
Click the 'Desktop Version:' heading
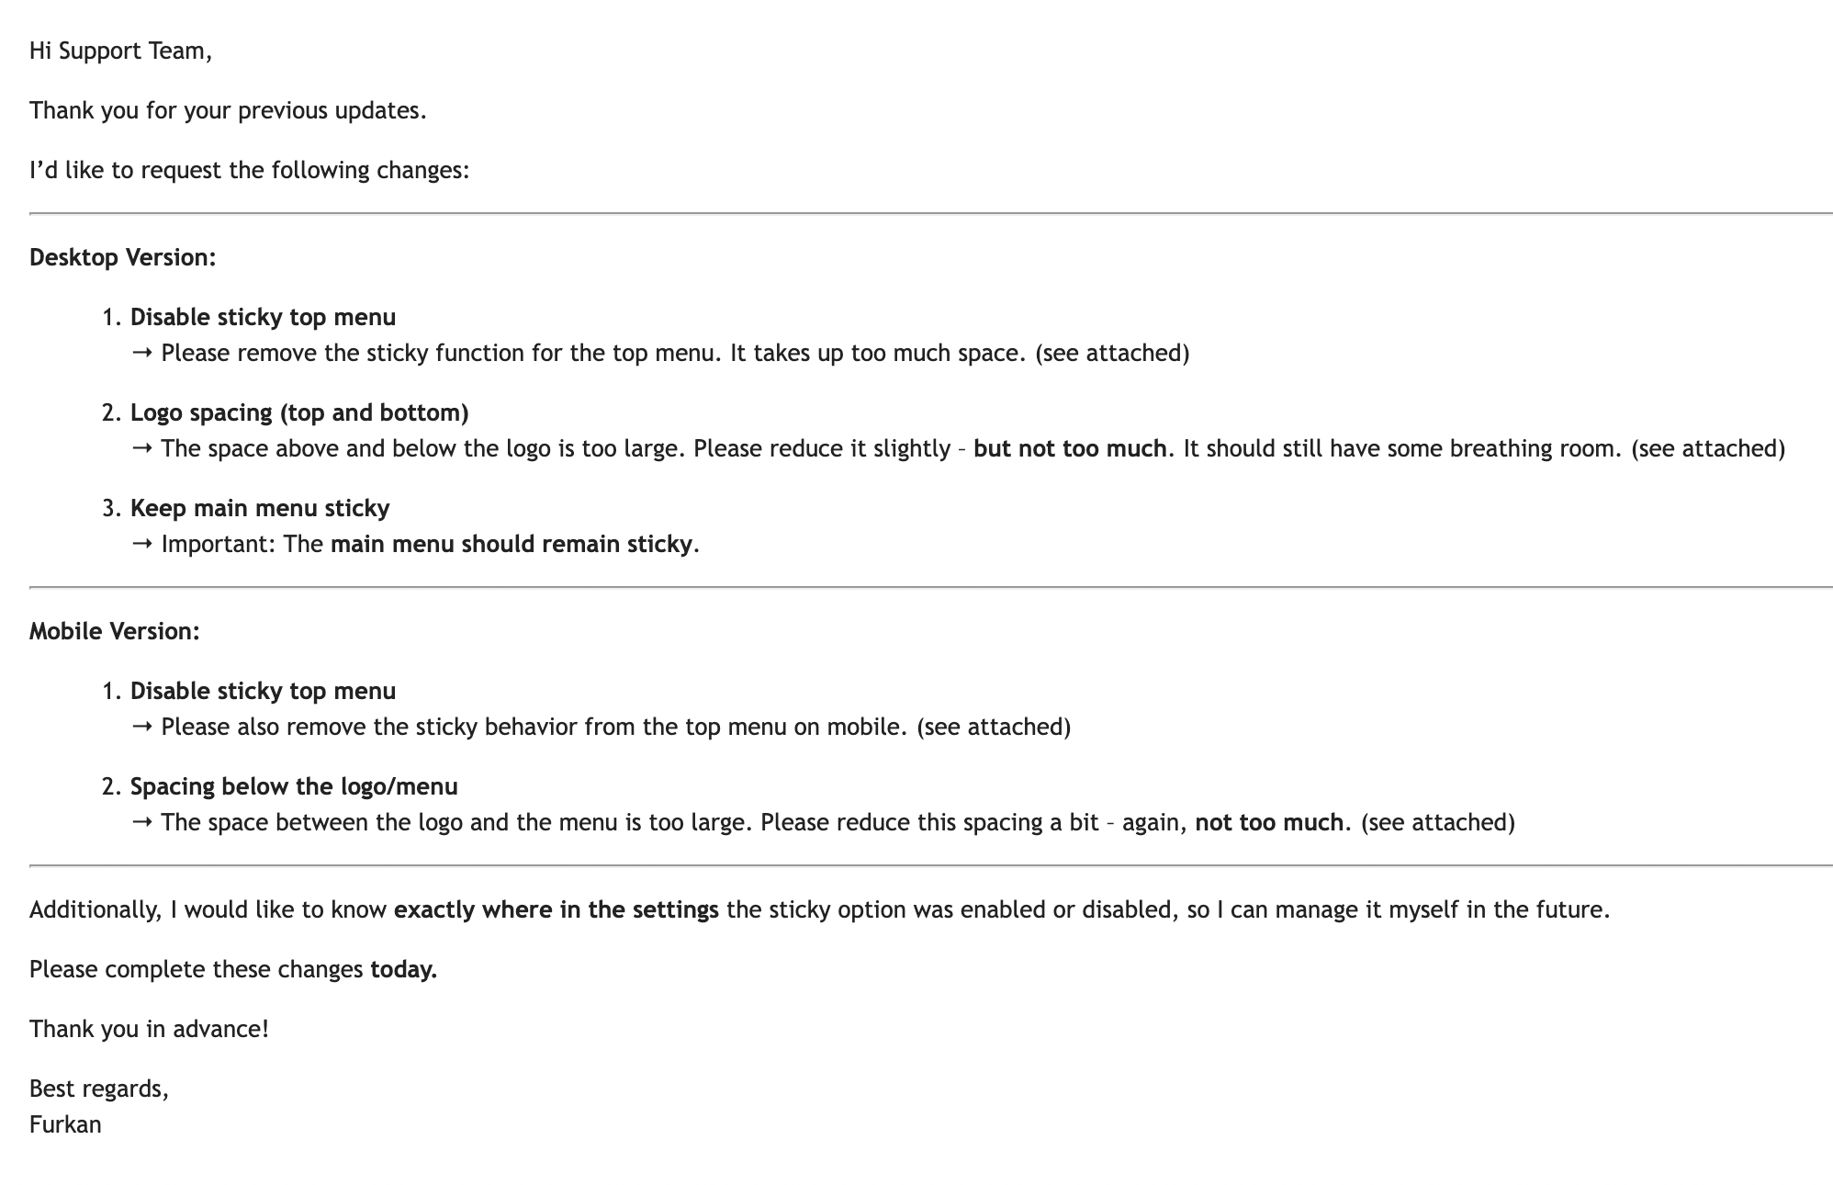point(123,258)
